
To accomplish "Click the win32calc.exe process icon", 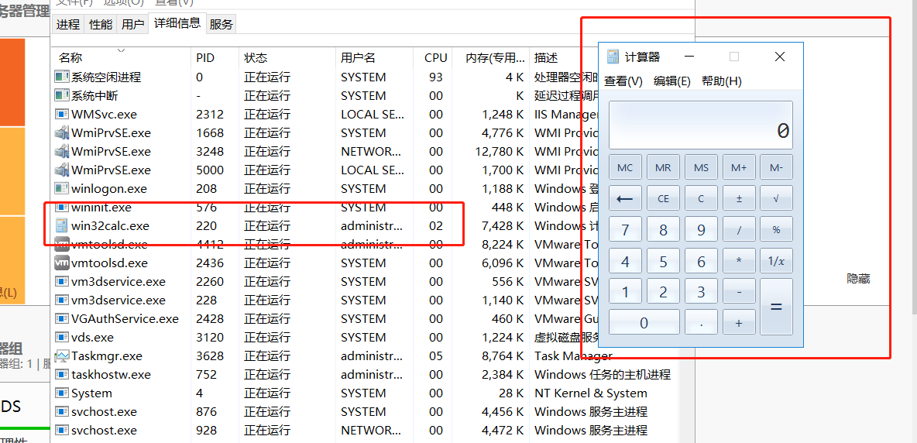I will pyautogui.click(x=62, y=226).
